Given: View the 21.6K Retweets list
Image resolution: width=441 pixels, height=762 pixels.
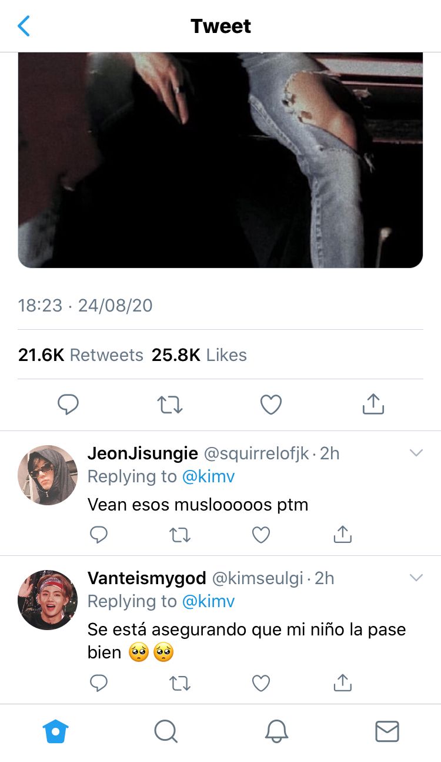Looking at the screenshot, I should pos(81,355).
